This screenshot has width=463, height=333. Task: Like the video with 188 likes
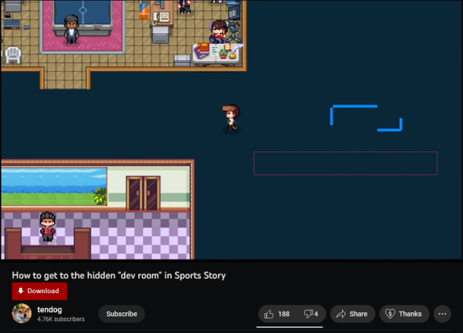[x=276, y=314]
